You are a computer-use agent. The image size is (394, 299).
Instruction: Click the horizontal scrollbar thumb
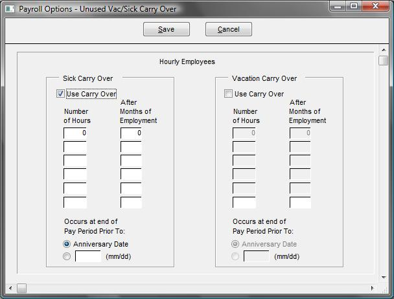(x=21, y=288)
